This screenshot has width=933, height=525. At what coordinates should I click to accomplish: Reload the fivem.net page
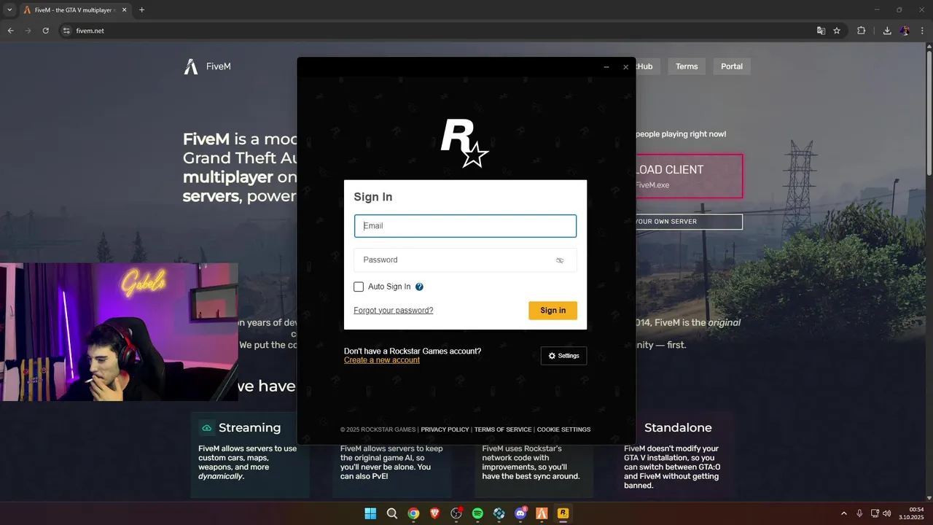pyautogui.click(x=46, y=31)
